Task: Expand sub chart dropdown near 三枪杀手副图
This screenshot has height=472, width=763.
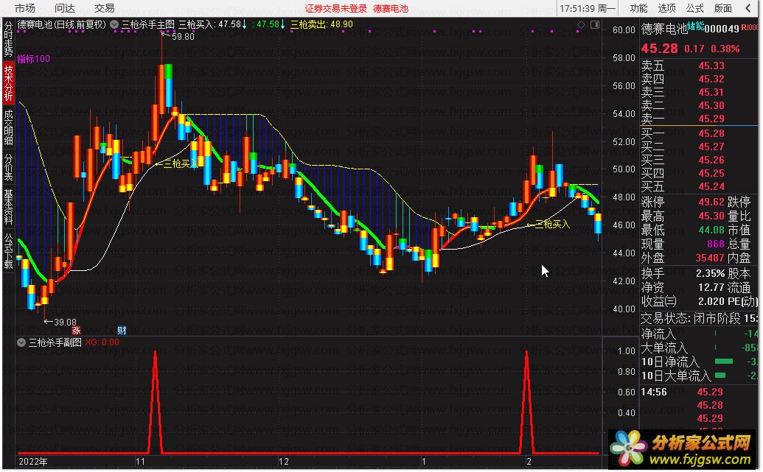Action: tap(21, 342)
